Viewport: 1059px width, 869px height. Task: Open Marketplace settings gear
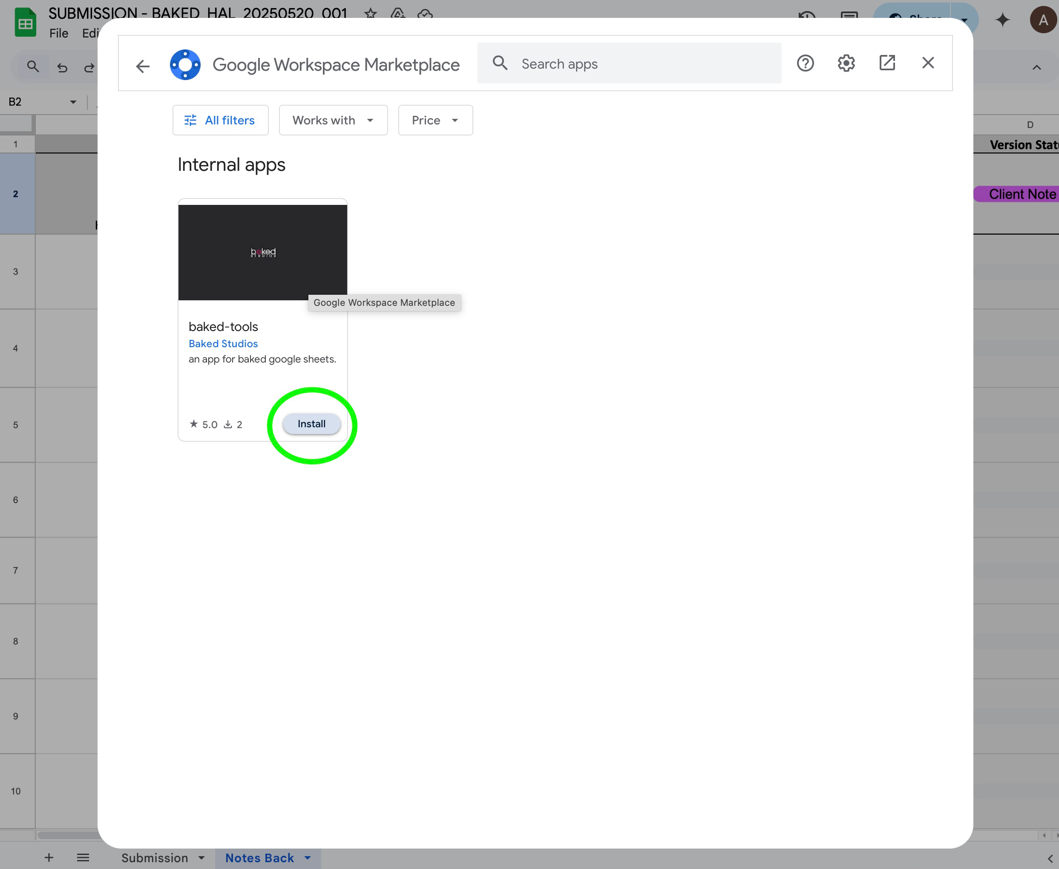(x=846, y=63)
